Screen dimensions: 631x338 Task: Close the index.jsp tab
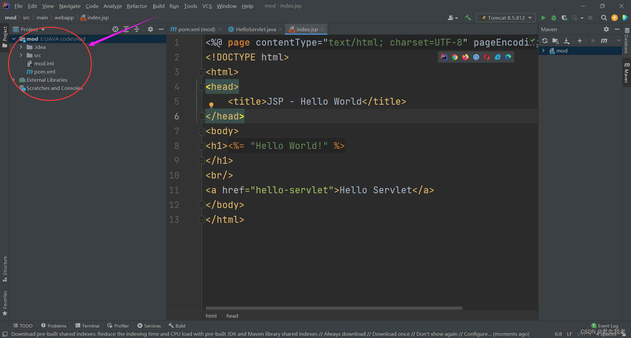323,29
